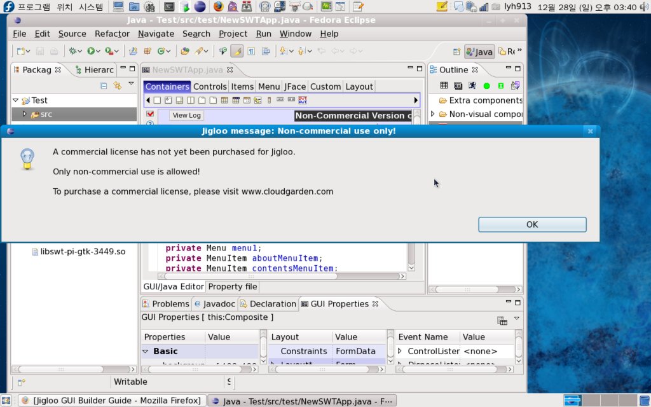Open the New Java Class dropdown arrow
Image resolution: width=651 pixels, height=407 pixels.
tap(168, 51)
